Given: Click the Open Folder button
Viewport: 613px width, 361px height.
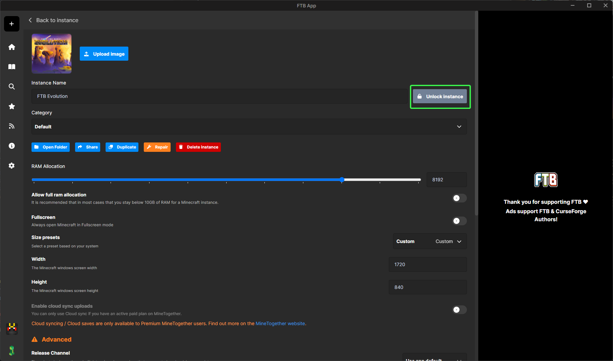Looking at the screenshot, I should pos(51,147).
